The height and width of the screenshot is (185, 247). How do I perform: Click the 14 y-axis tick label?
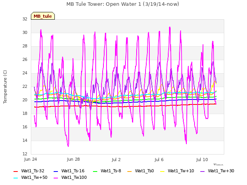pos(25,140)
